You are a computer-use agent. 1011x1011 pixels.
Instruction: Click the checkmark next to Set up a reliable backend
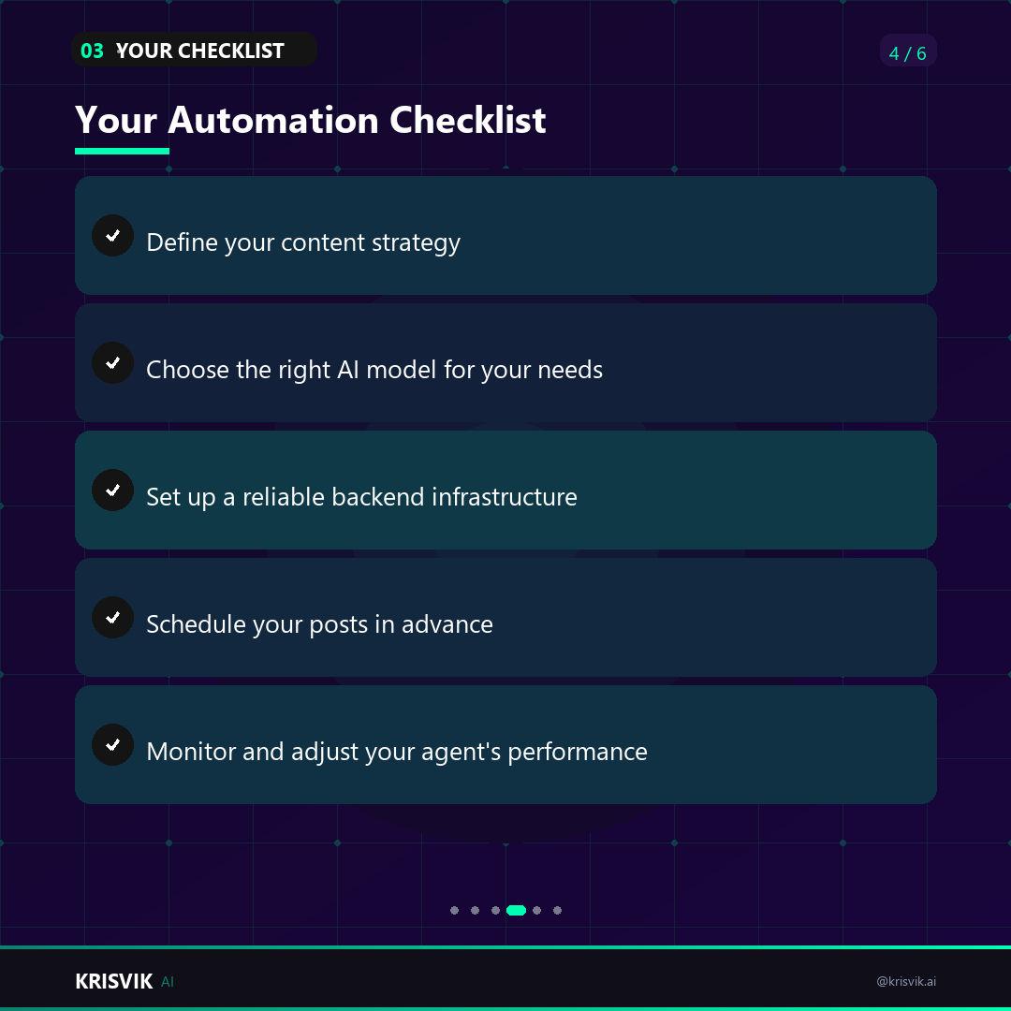(113, 490)
